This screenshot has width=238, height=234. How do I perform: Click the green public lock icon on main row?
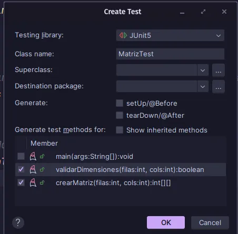coord(42,156)
